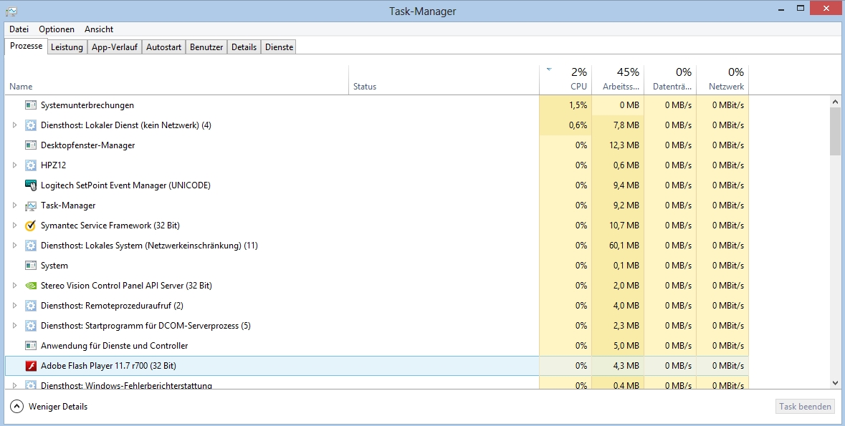The image size is (845, 426).
Task: Click the Systemunterbrechungen process icon
Action: click(31, 105)
